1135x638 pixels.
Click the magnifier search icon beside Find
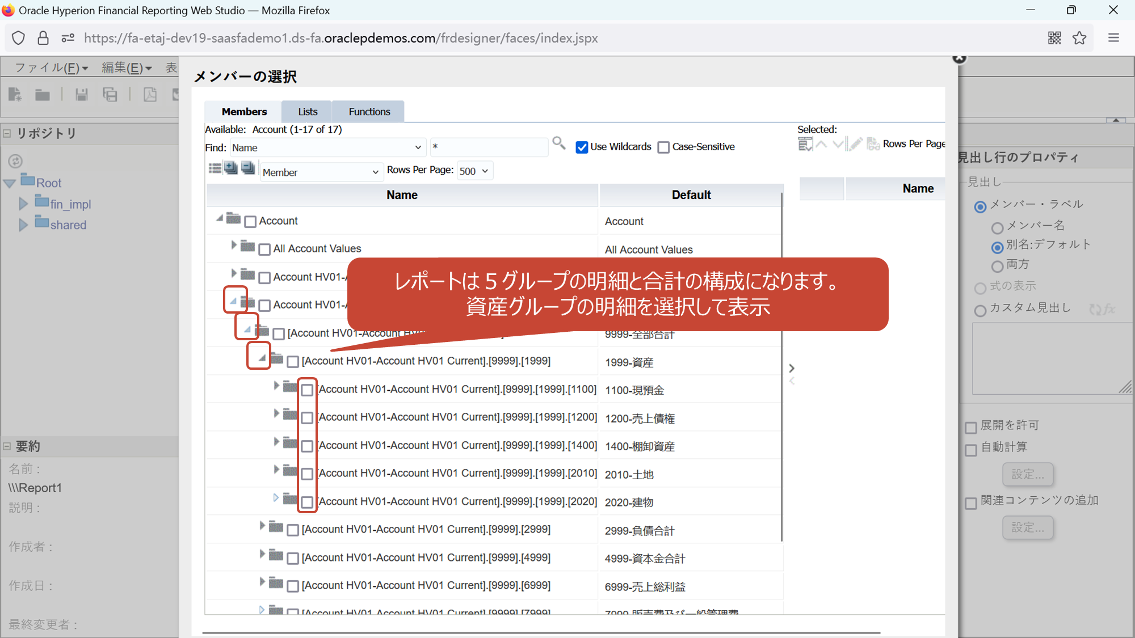tap(558, 143)
